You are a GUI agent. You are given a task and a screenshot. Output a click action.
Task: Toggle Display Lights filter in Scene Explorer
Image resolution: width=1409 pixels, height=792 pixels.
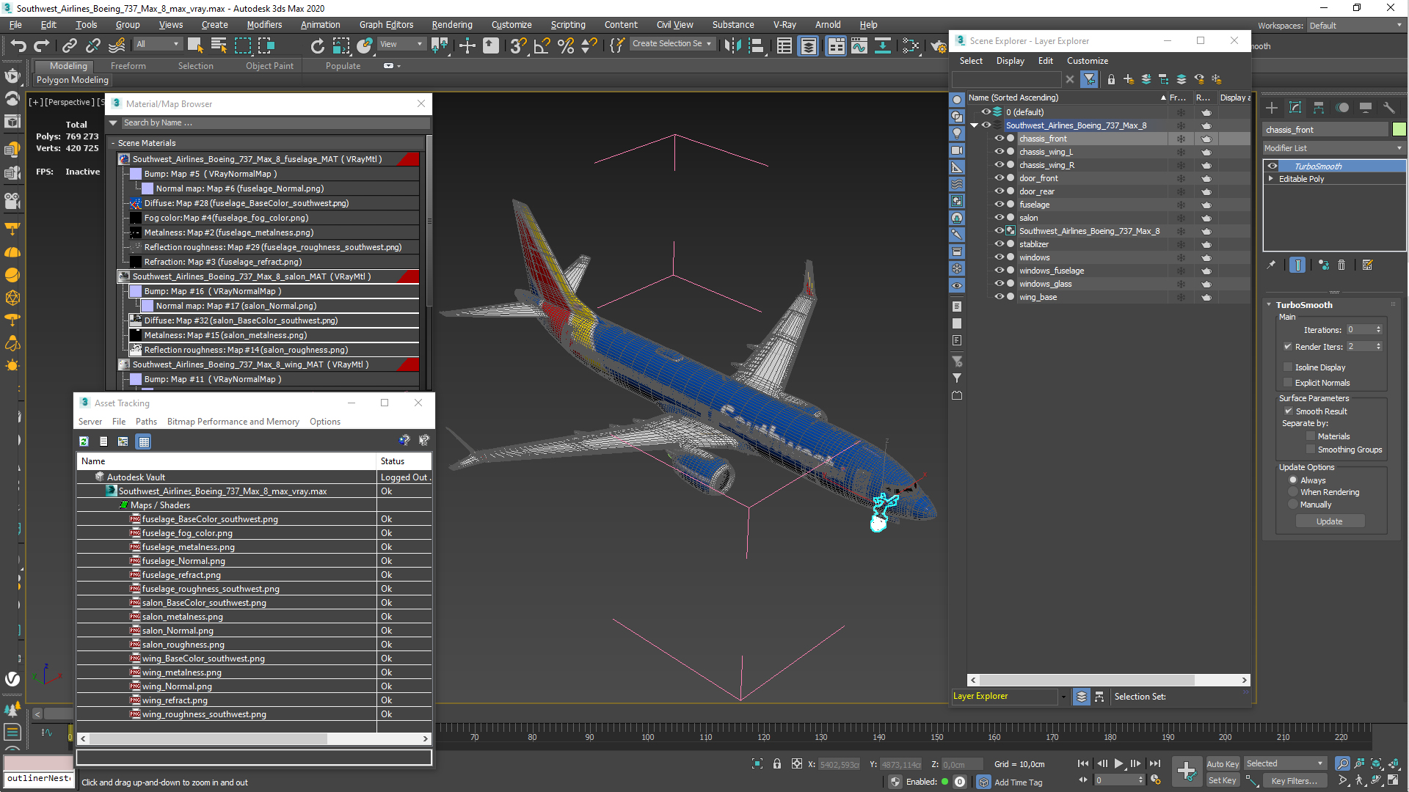[957, 133]
